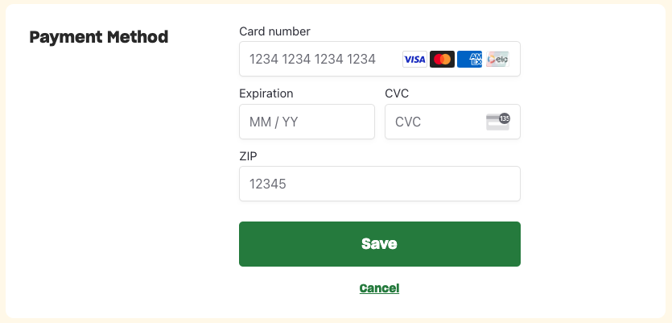This screenshot has width=672, height=323.
Task: Click the Cancel link
Action: point(379,288)
